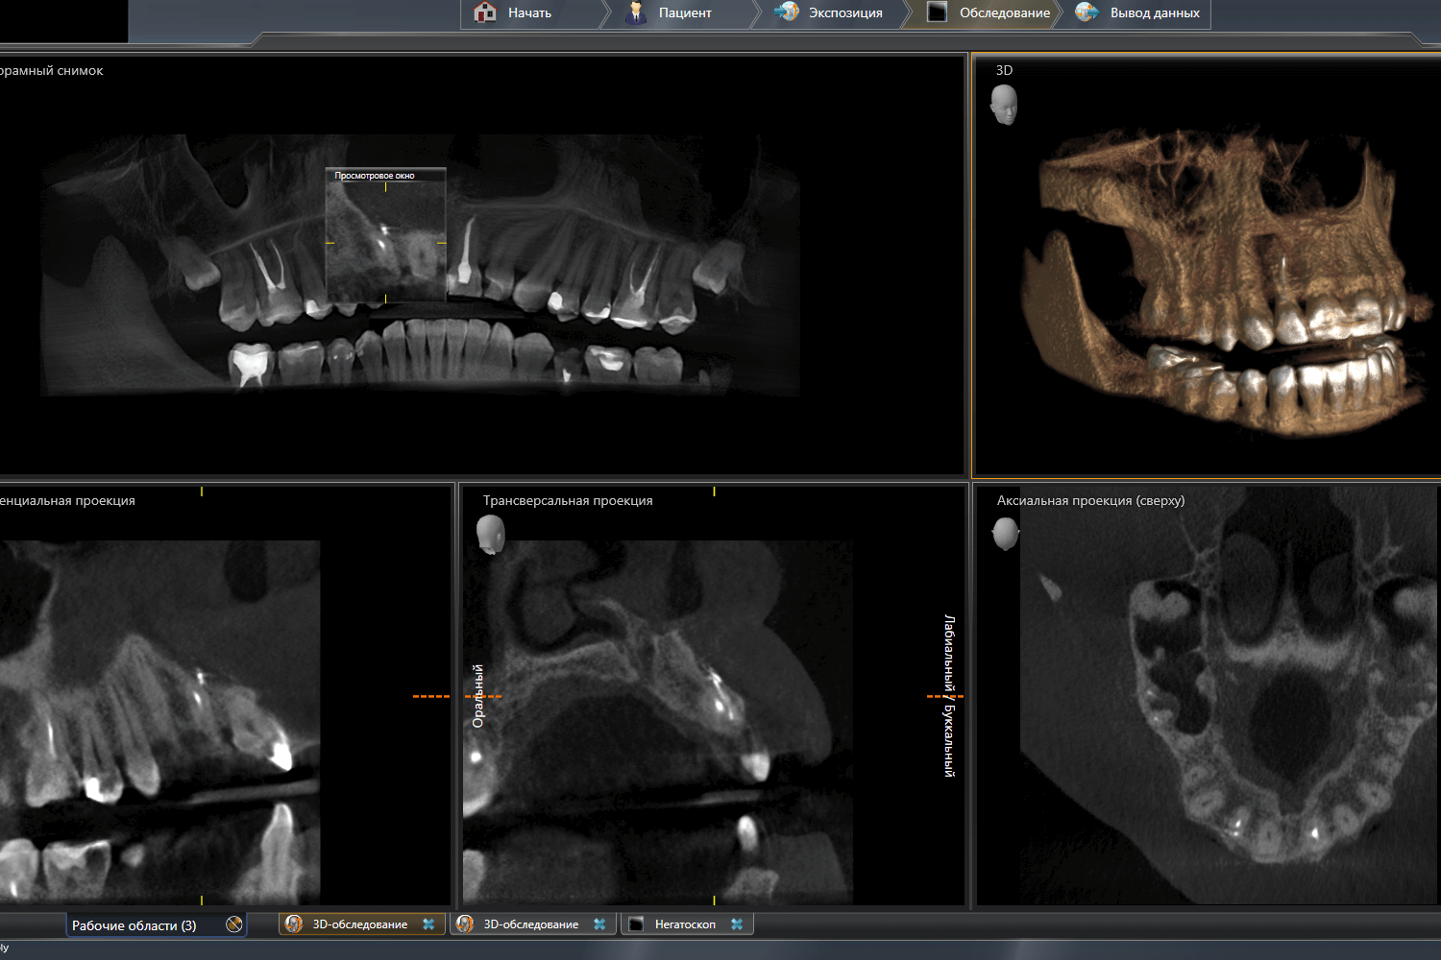Open the Обследование step

1004,13
